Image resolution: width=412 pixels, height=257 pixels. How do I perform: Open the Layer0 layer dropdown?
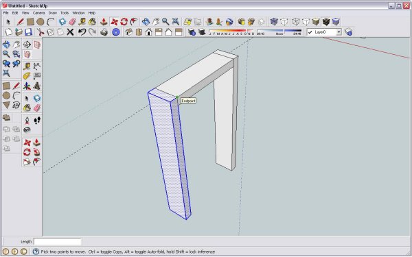click(339, 32)
